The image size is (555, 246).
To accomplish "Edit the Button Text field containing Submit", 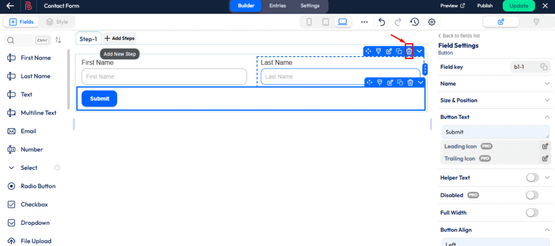I will click(x=495, y=132).
